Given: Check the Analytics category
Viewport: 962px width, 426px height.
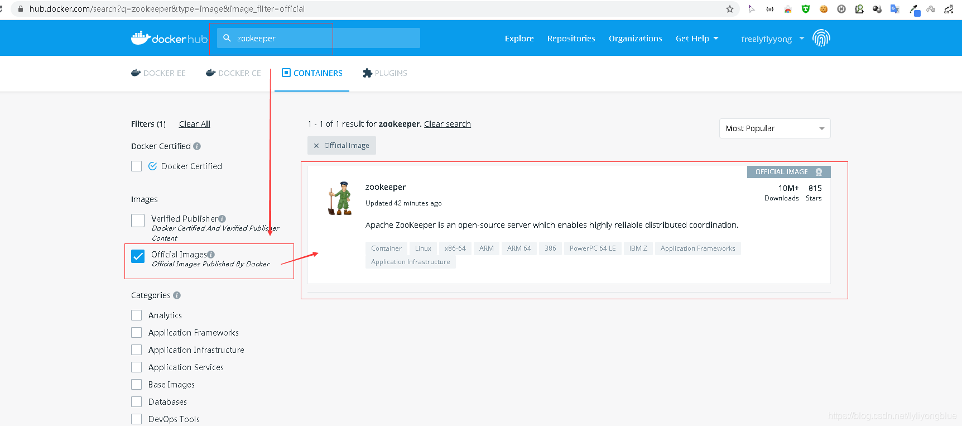Looking at the screenshot, I should (x=136, y=315).
